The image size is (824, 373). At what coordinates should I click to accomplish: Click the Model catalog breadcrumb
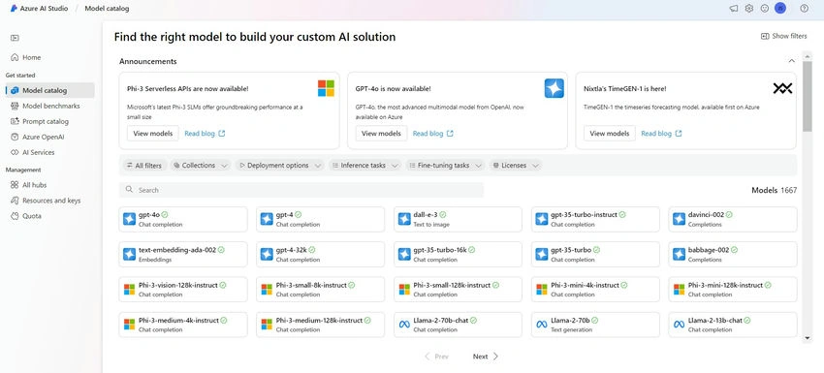[107, 9]
